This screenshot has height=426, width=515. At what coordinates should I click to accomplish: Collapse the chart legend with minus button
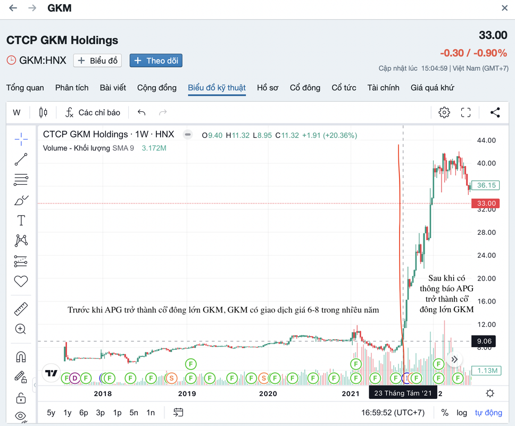coord(188,134)
